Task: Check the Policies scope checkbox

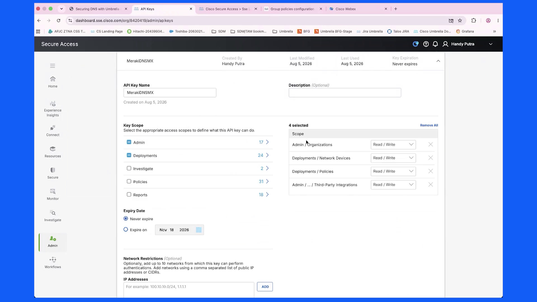Action: click(x=129, y=181)
